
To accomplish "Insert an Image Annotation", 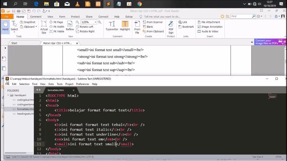I will point(210,27).
